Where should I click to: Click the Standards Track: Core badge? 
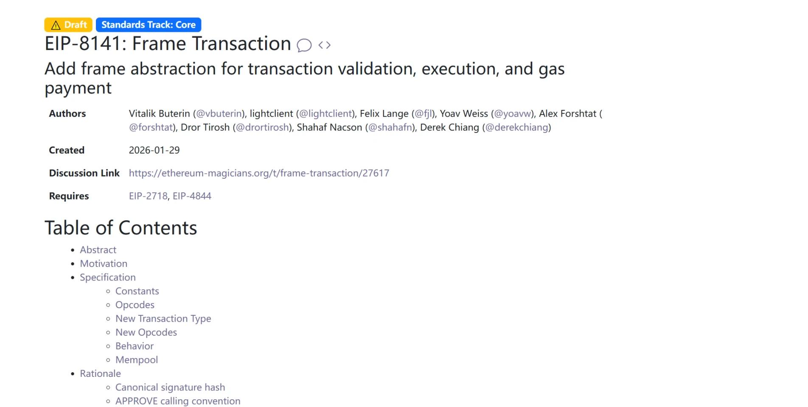(x=149, y=25)
